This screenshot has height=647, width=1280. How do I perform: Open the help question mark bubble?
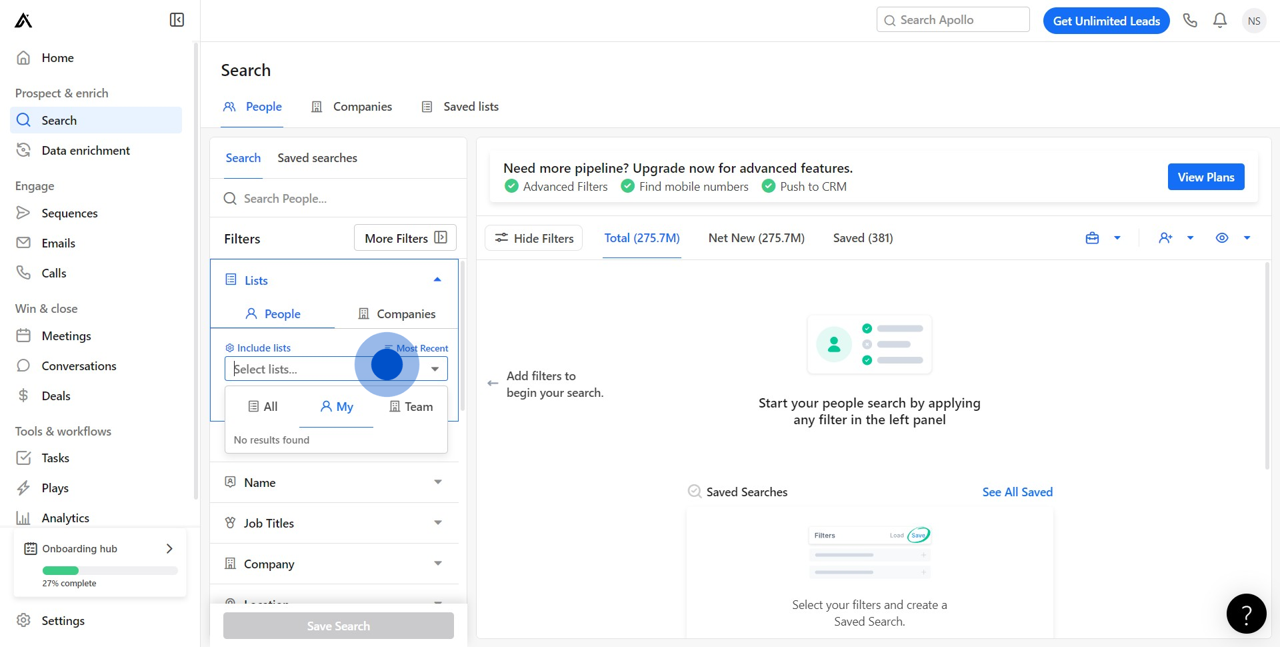1246,614
